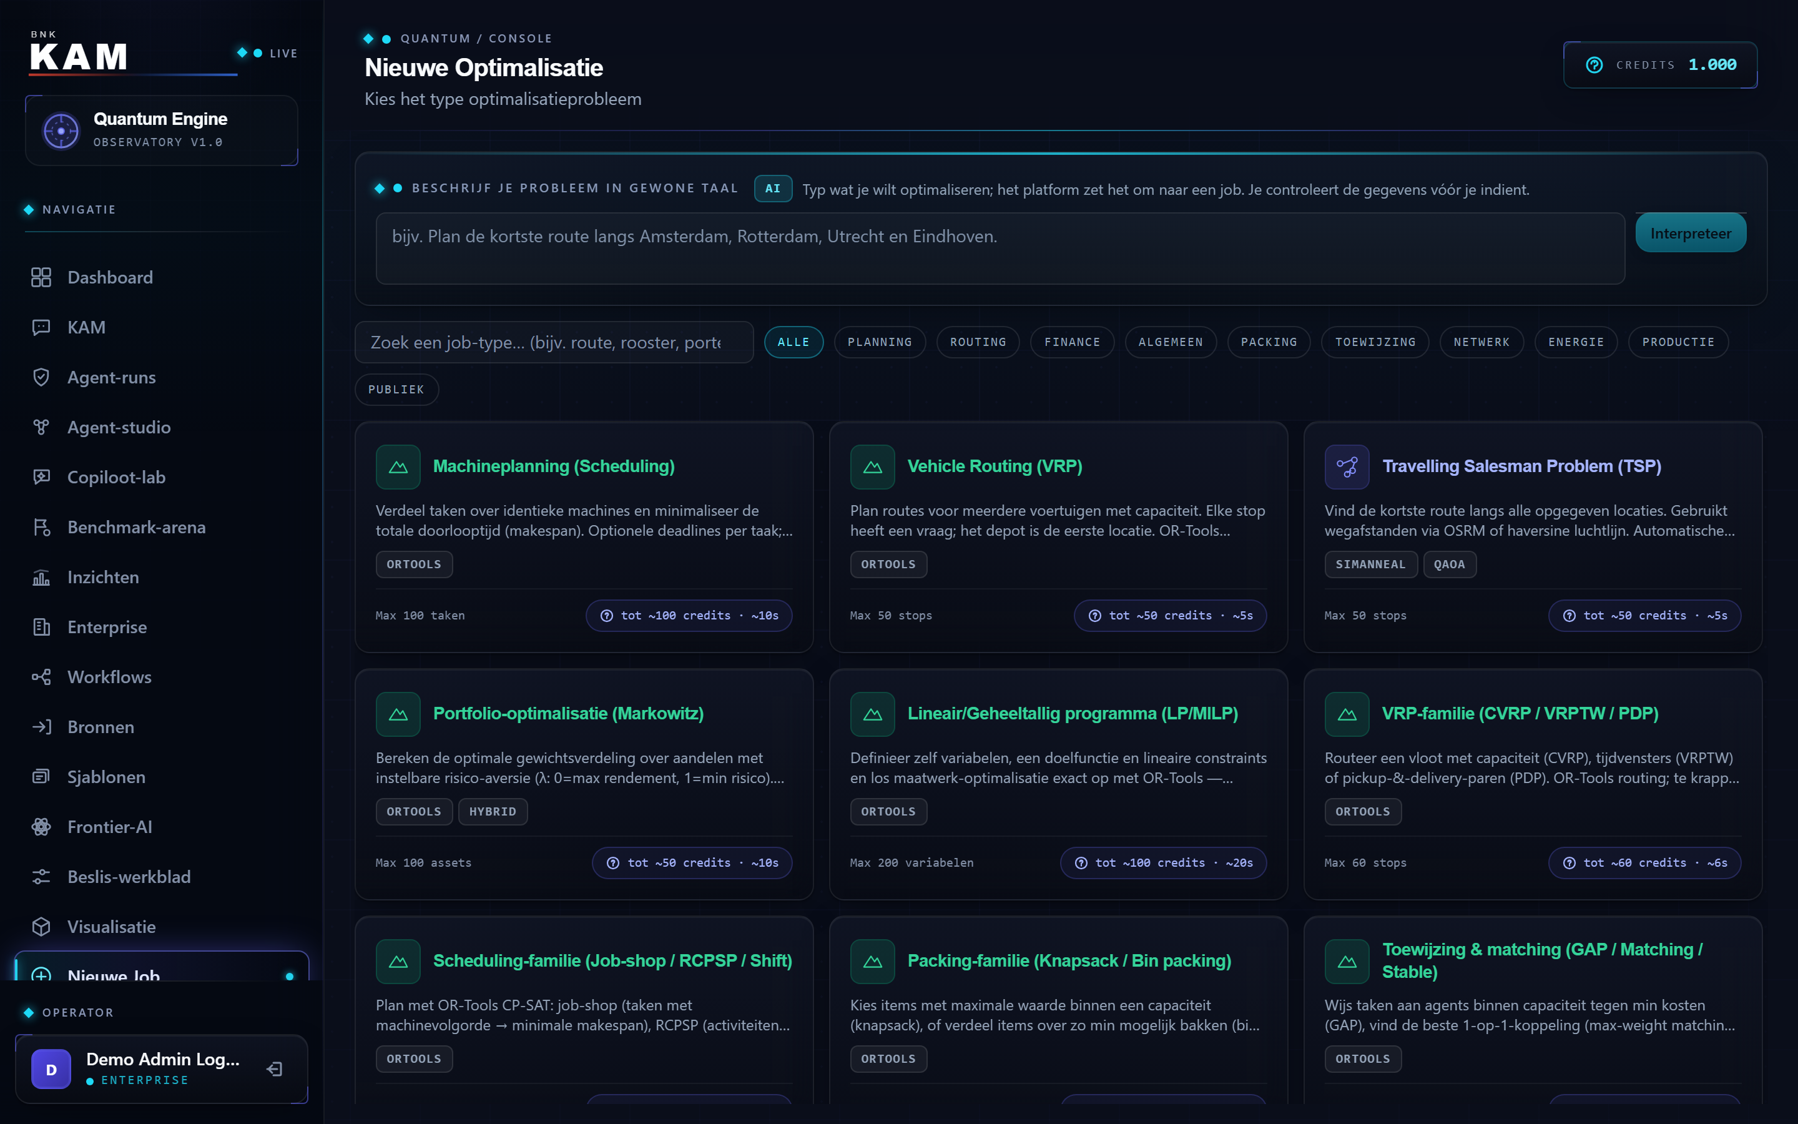Screen dimensions: 1798x1124
Task: Filter job types by PLANNING
Action: click(880, 342)
